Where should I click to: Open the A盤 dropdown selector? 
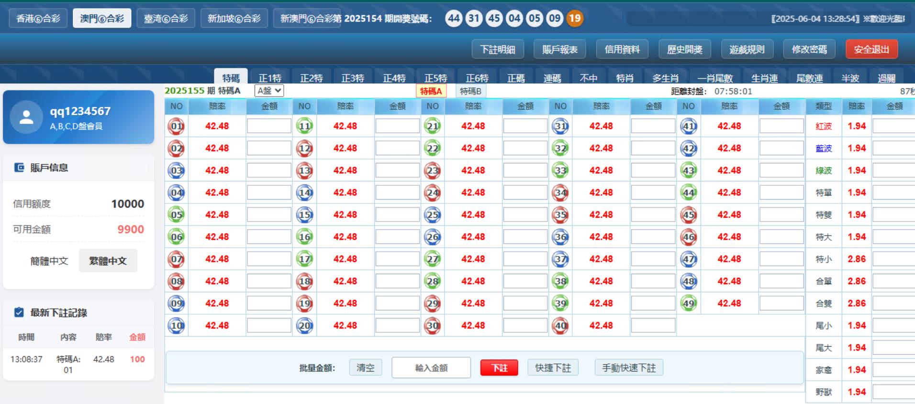[269, 91]
